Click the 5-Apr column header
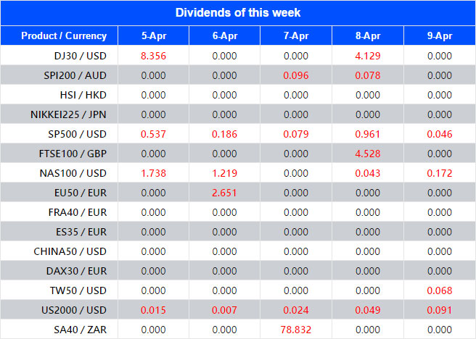The image size is (476, 339). (x=152, y=35)
